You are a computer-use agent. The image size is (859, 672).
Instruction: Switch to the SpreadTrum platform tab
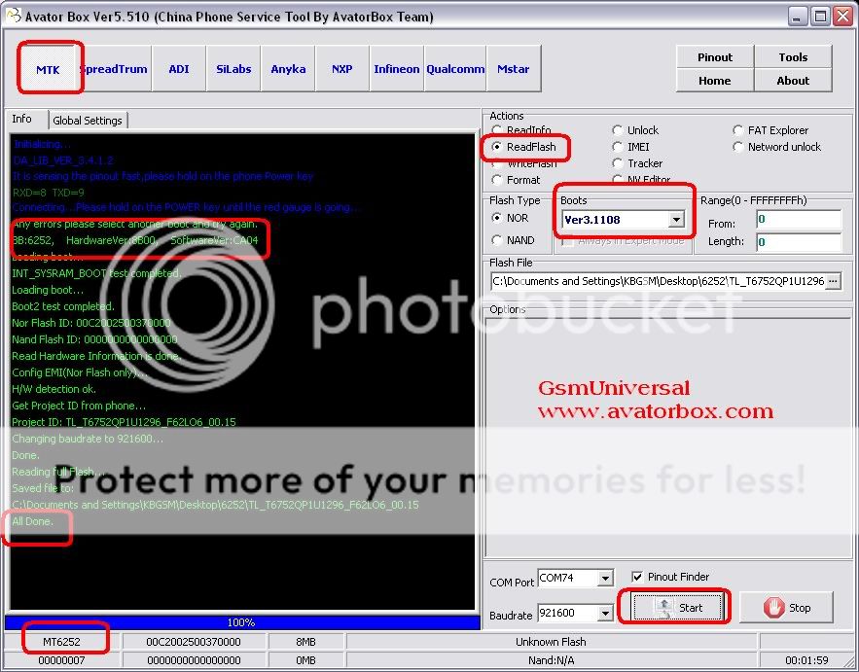pyautogui.click(x=115, y=69)
